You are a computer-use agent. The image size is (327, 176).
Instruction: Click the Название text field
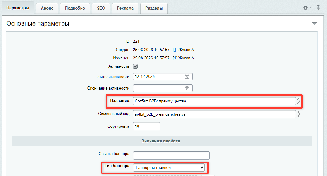[214, 101]
